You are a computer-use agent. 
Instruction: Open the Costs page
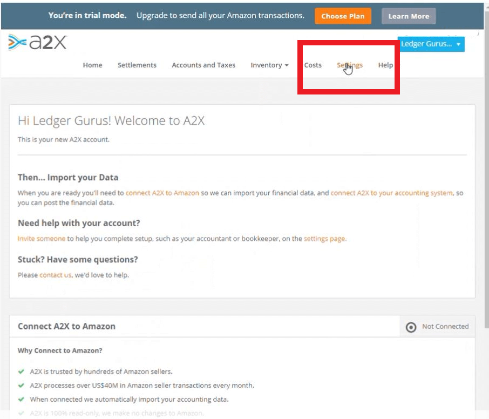coord(313,65)
